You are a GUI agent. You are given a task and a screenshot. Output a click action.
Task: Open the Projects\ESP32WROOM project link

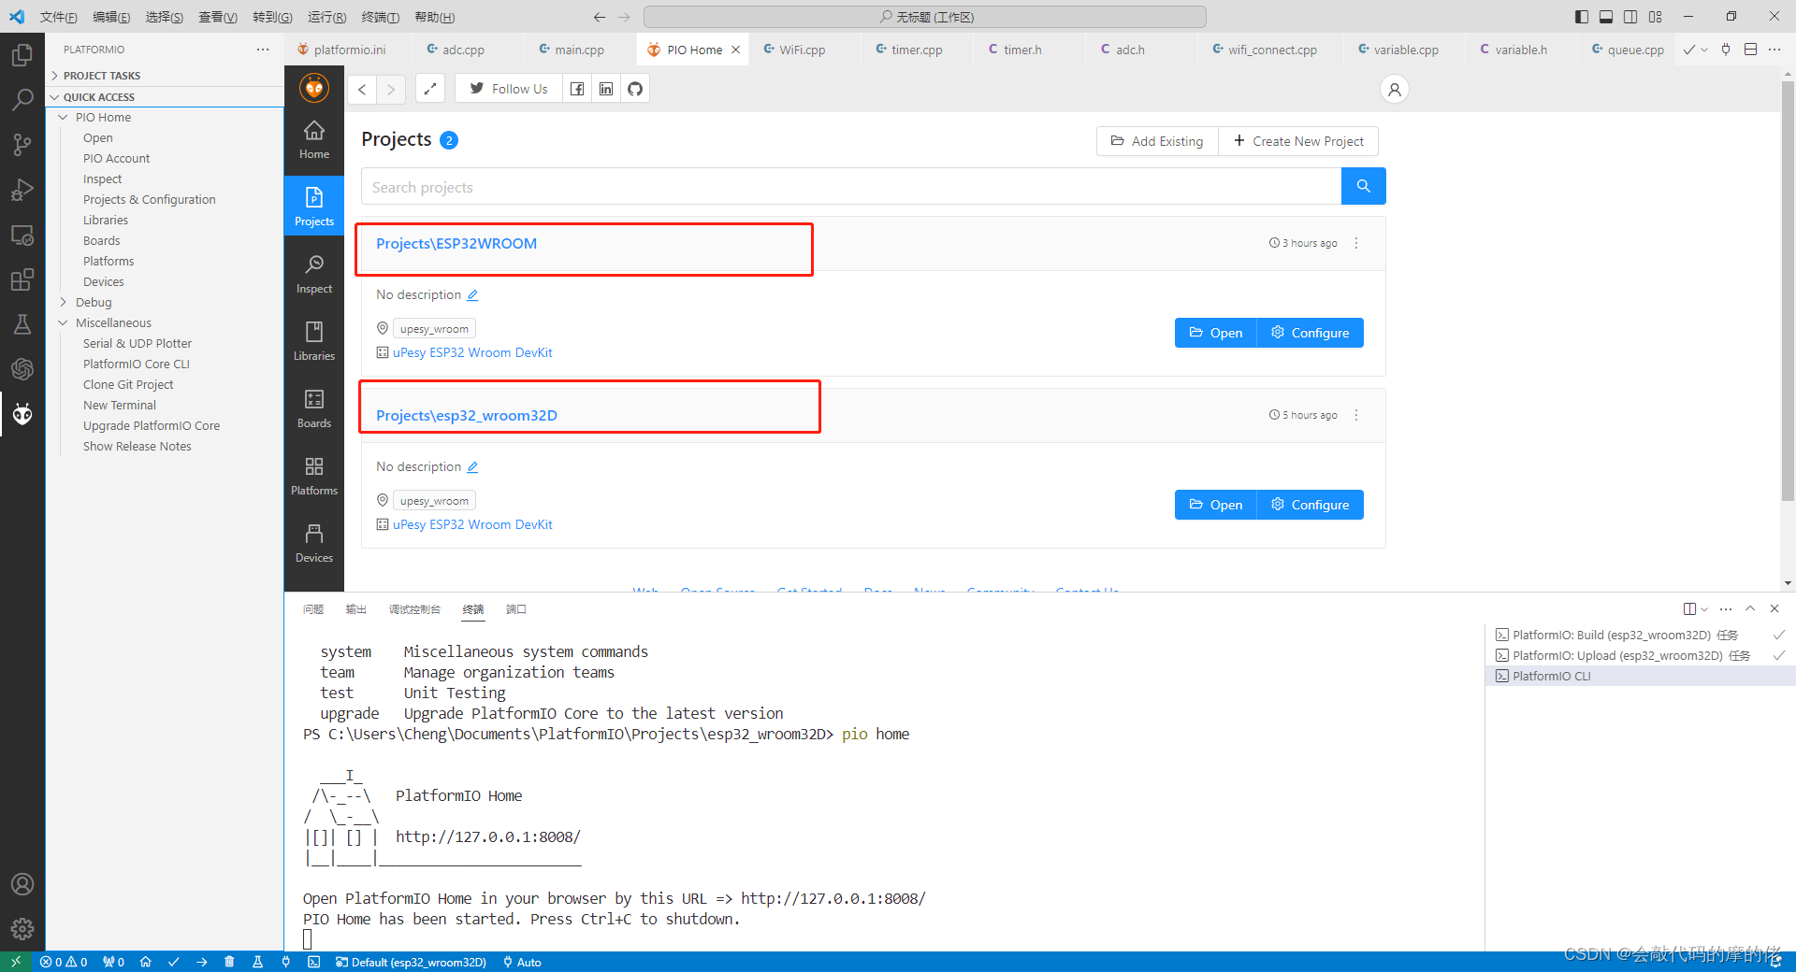(456, 243)
